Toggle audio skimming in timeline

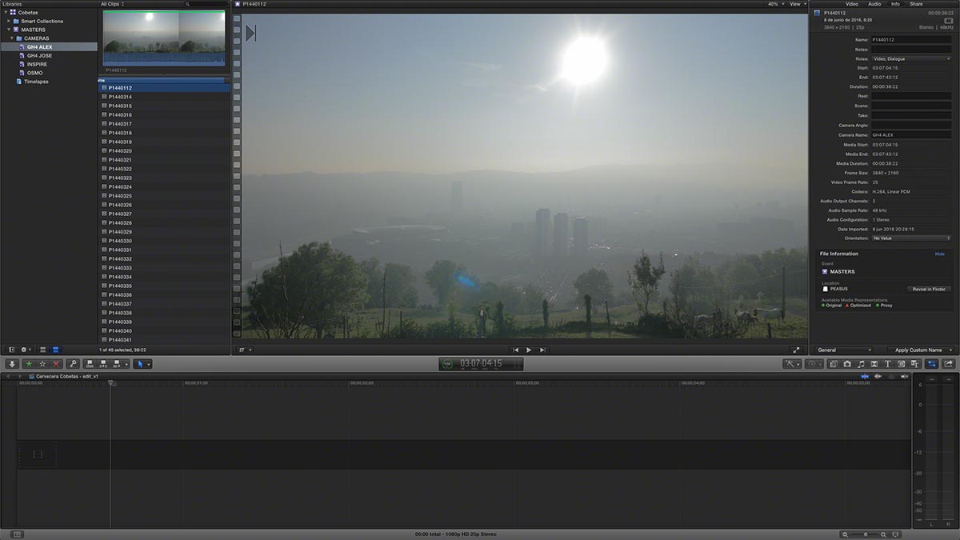coord(878,376)
